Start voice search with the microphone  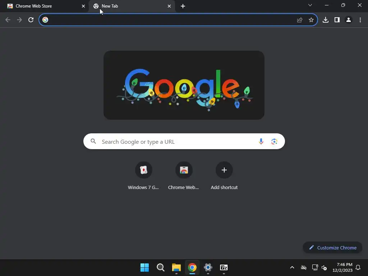pos(261,142)
